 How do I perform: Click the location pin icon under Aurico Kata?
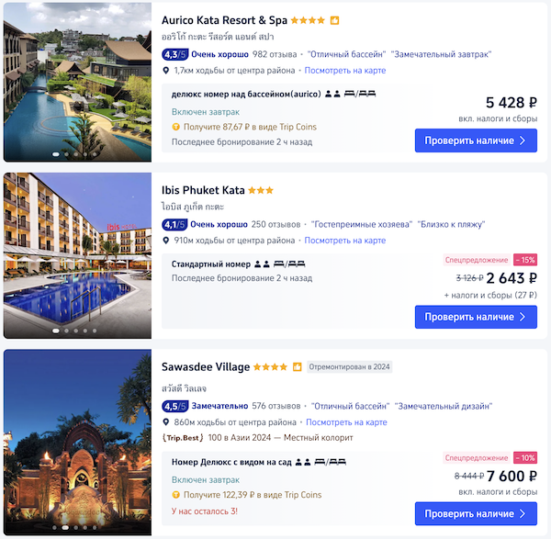tap(166, 70)
